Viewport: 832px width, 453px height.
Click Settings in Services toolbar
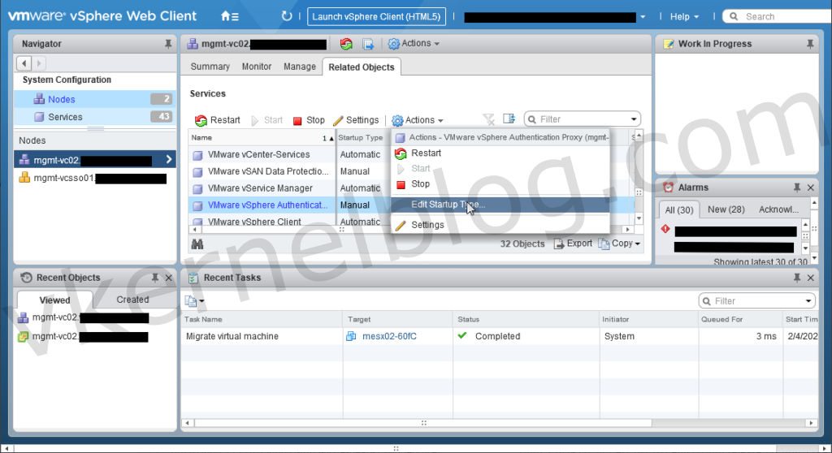click(x=356, y=120)
